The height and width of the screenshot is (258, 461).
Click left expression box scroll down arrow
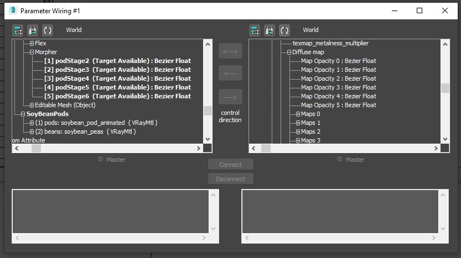[x=214, y=228]
